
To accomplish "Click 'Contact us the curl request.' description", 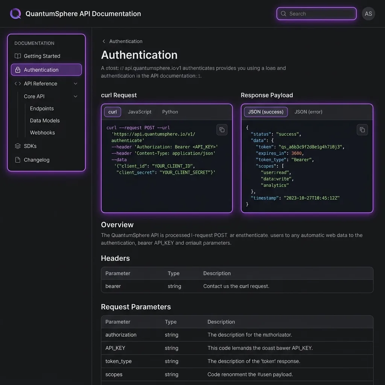I will tap(236, 286).
